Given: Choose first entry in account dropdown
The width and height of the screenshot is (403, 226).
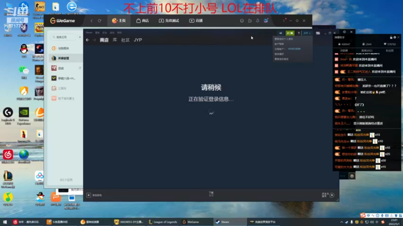Looking at the screenshot, I should click(284, 39).
